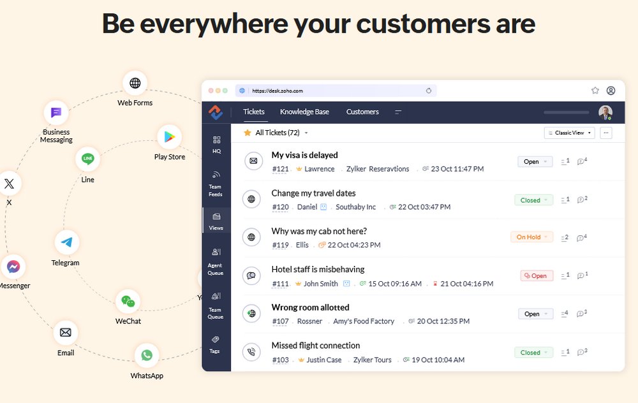The image size is (638, 403).
Task: Open the Why was my cab not here ticket
Action: (319, 231)
